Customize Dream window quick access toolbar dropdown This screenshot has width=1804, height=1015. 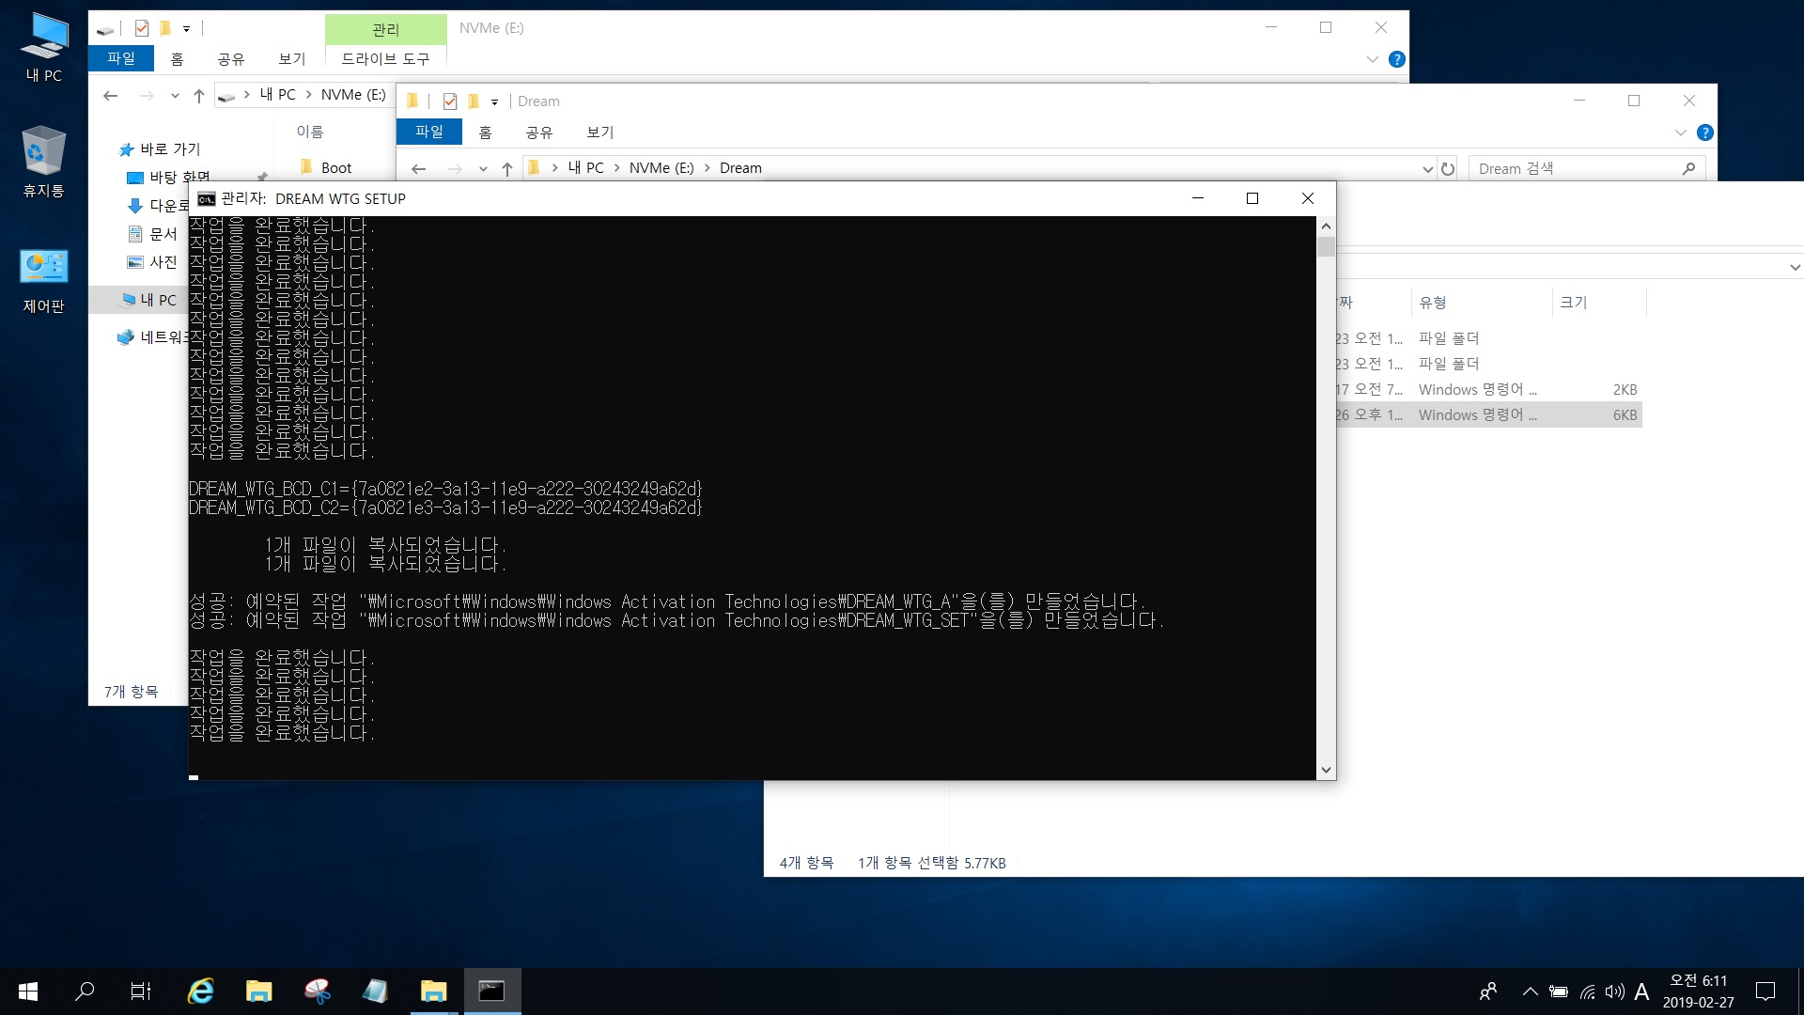(494, 101)
